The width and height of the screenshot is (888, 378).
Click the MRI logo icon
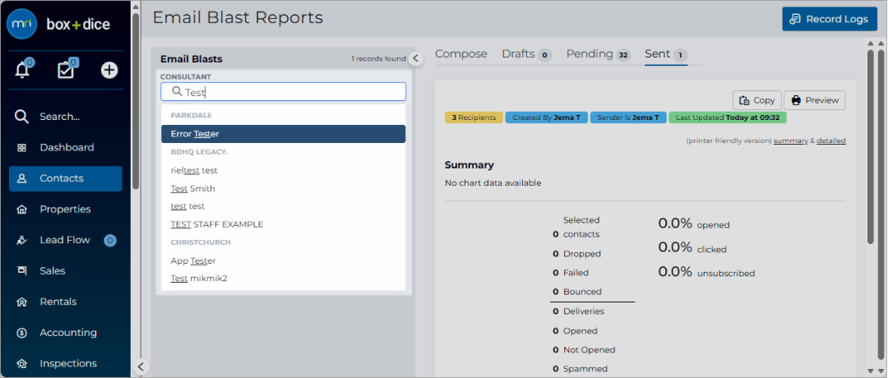(22, 24)
